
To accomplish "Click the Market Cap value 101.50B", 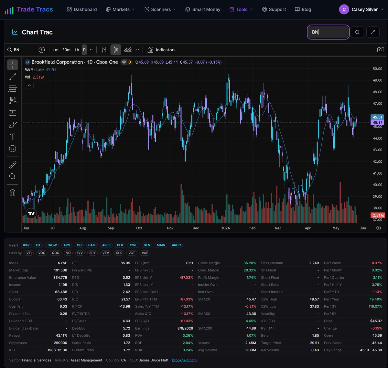I will 60,270.
